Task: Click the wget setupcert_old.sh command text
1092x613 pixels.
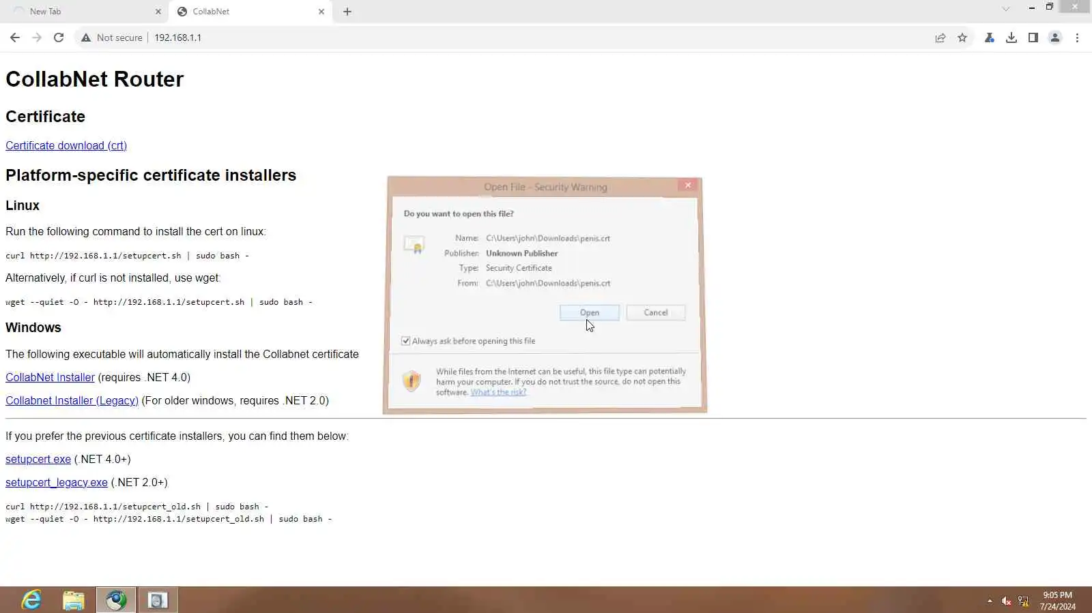Action: pyautogui.click(x=169, y=519)
